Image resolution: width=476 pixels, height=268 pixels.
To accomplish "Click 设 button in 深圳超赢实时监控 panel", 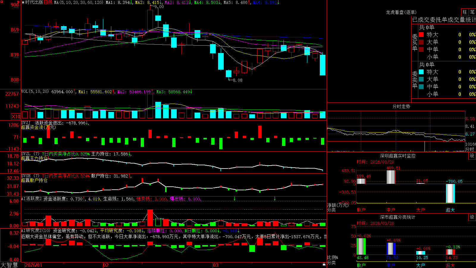I will click(472, 156).
